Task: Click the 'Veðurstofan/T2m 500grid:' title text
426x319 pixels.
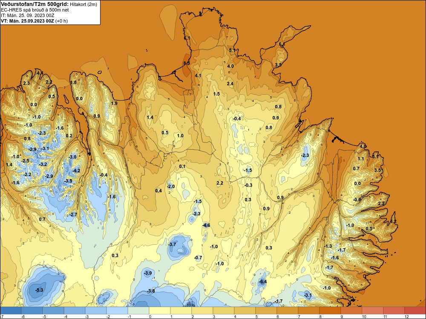Action: coord(35,4)
